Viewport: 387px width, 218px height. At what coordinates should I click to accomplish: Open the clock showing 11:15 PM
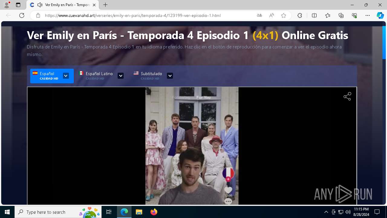tap(361, 212)
